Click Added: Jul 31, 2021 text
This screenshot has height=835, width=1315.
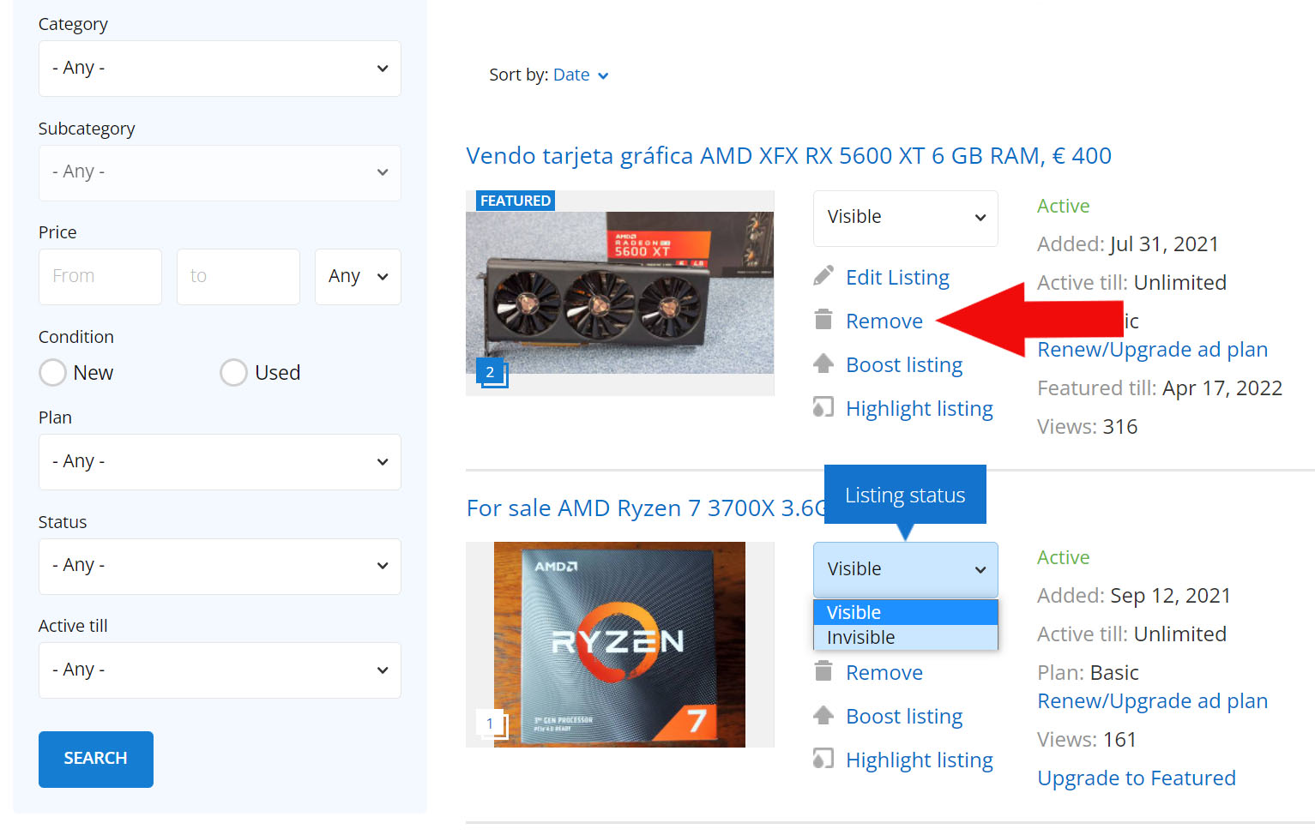(1128, 243)
